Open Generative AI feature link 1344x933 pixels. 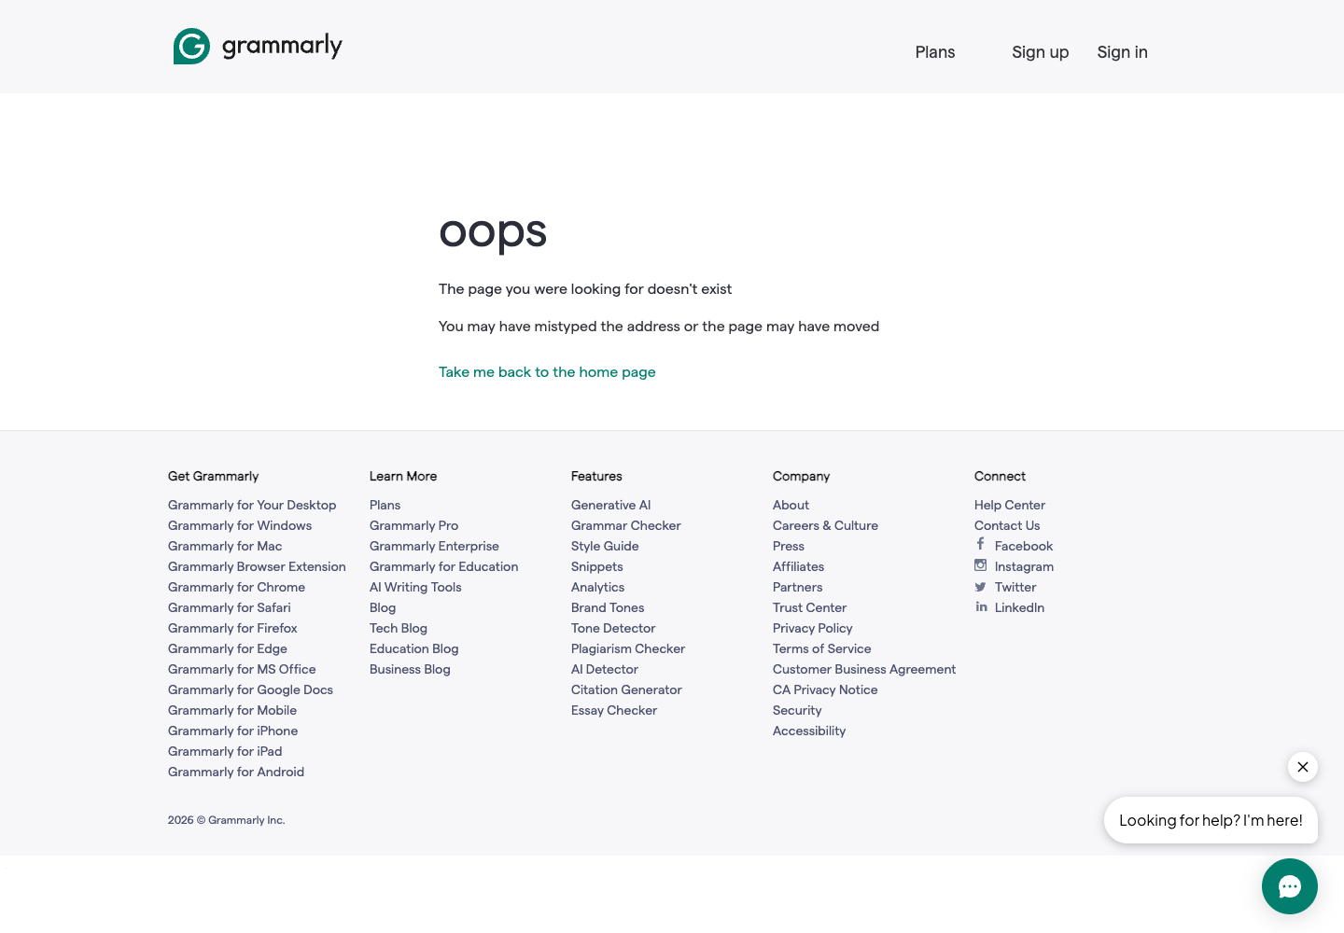click(x=610, y=505)
